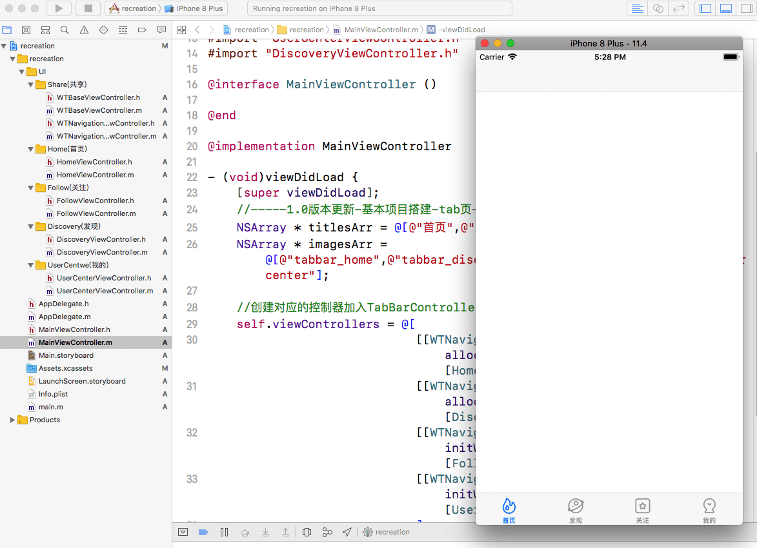Pause program execution in debug bar

224,532
